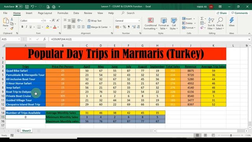Click the Ideas lightning icon
252x142 pixels.
pyautogui.click(x=232, y=22)
